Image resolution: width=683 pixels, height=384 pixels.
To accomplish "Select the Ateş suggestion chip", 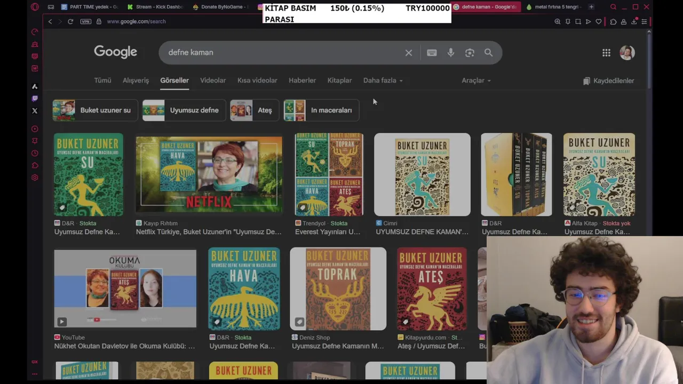I will coord(254,110).
